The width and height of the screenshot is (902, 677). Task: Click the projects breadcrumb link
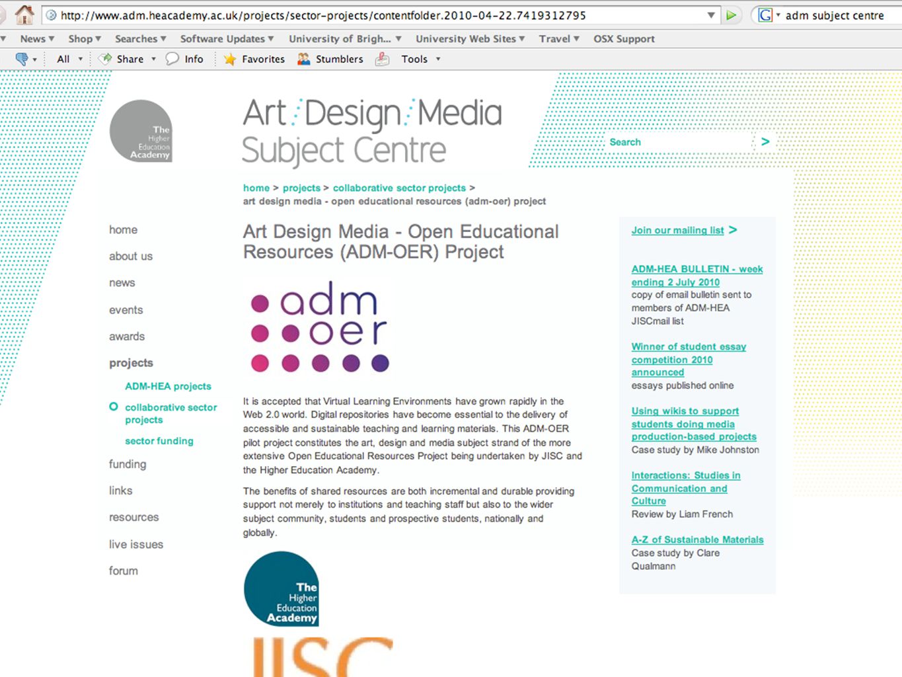tap(301, 188)
